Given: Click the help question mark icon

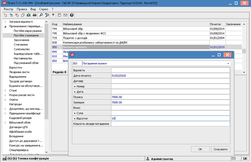Looking at the screenshot, I should (72, 15).
